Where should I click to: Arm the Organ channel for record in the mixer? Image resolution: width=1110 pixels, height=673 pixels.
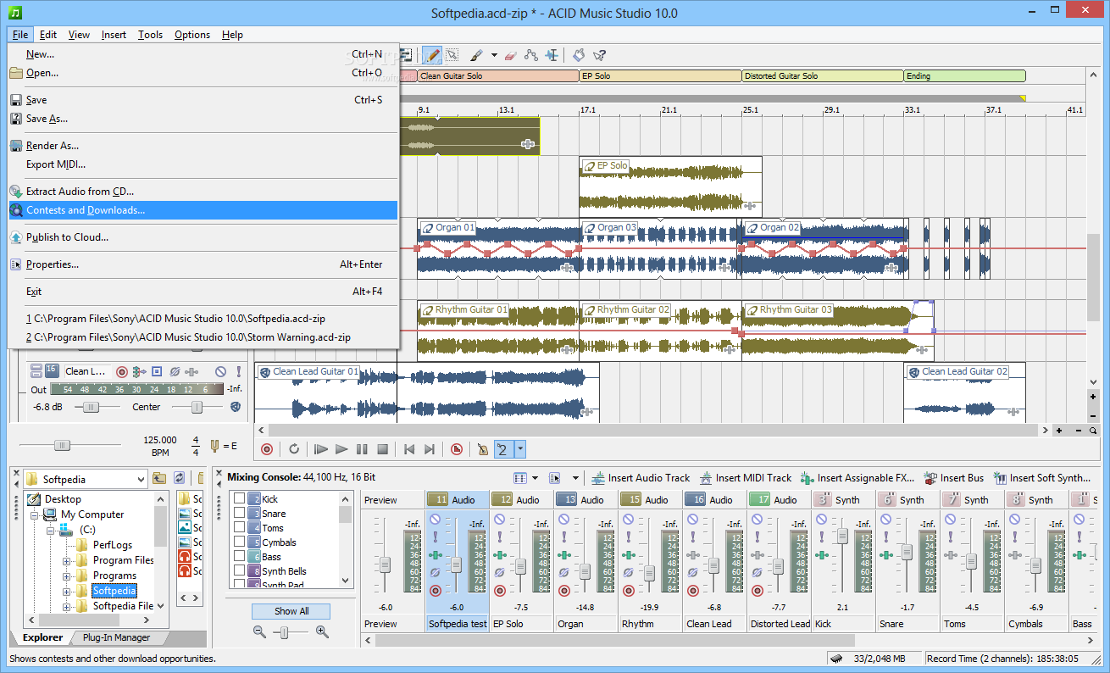point(563,591)
